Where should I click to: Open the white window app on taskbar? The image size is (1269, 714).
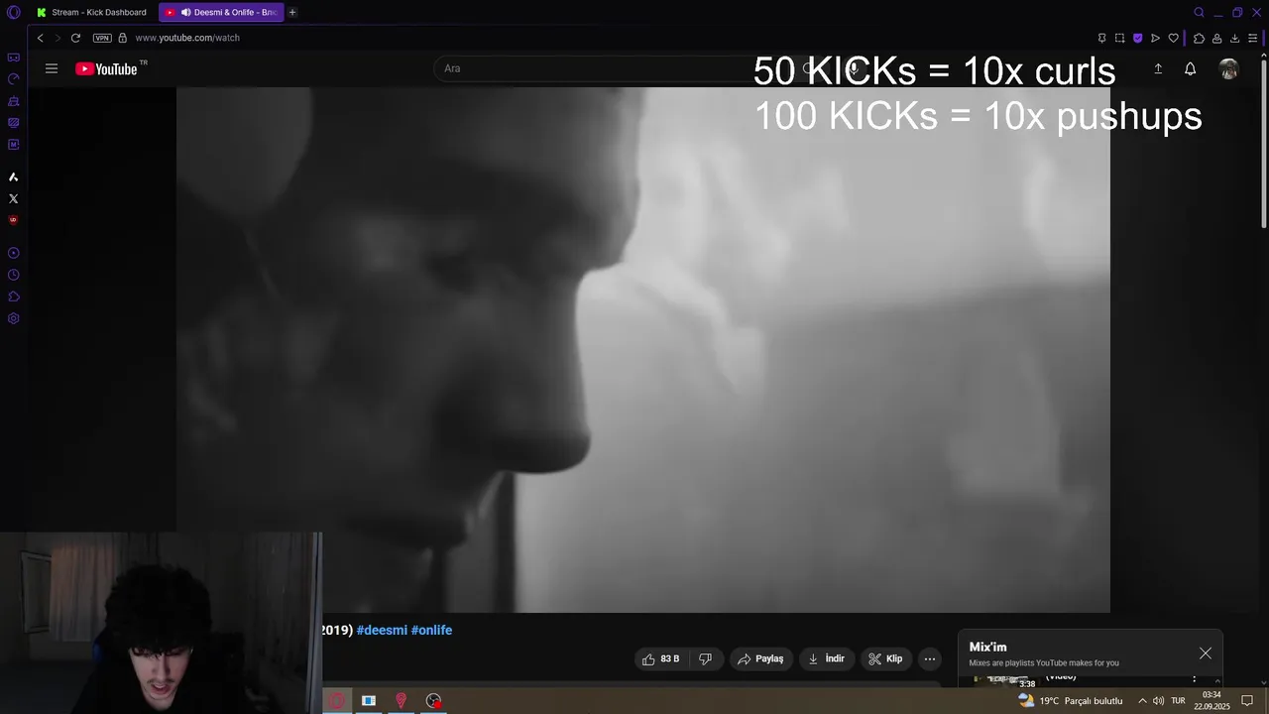(369, 700)
